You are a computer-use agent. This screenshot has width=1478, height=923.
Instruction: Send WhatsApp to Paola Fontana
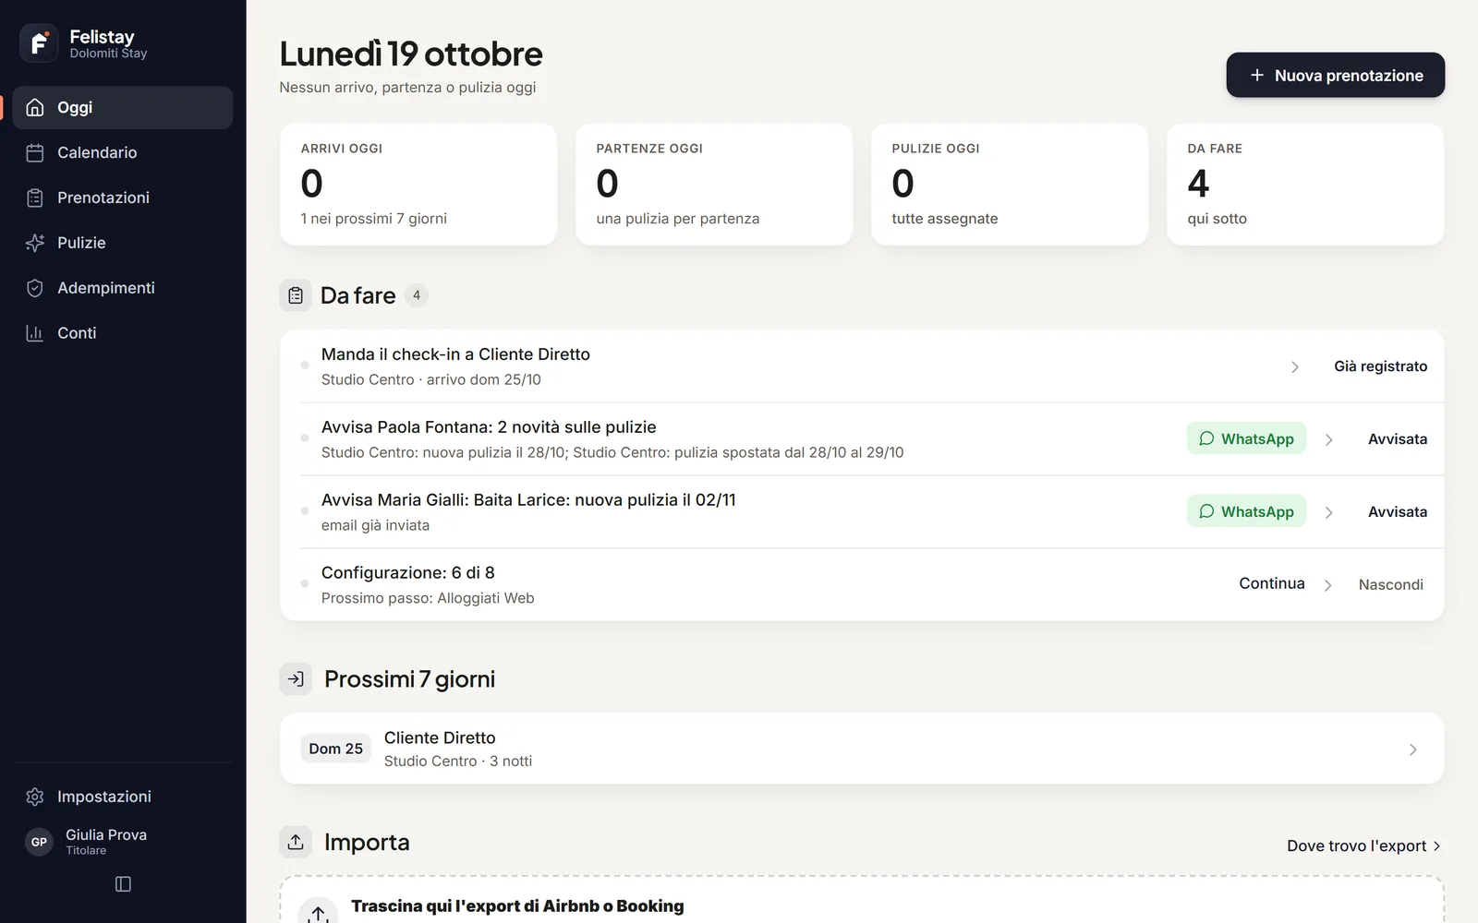[x=1246, y=438]
